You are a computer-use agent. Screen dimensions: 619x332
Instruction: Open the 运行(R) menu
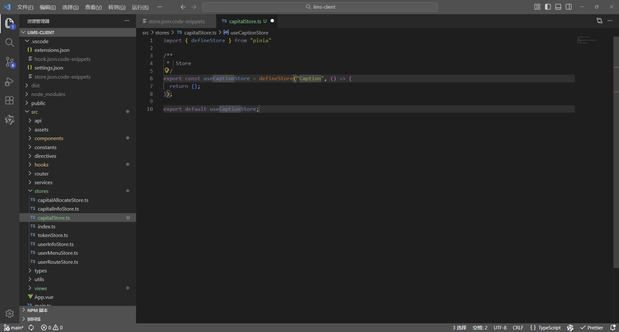pyautogui.click(x=140, y=7)
